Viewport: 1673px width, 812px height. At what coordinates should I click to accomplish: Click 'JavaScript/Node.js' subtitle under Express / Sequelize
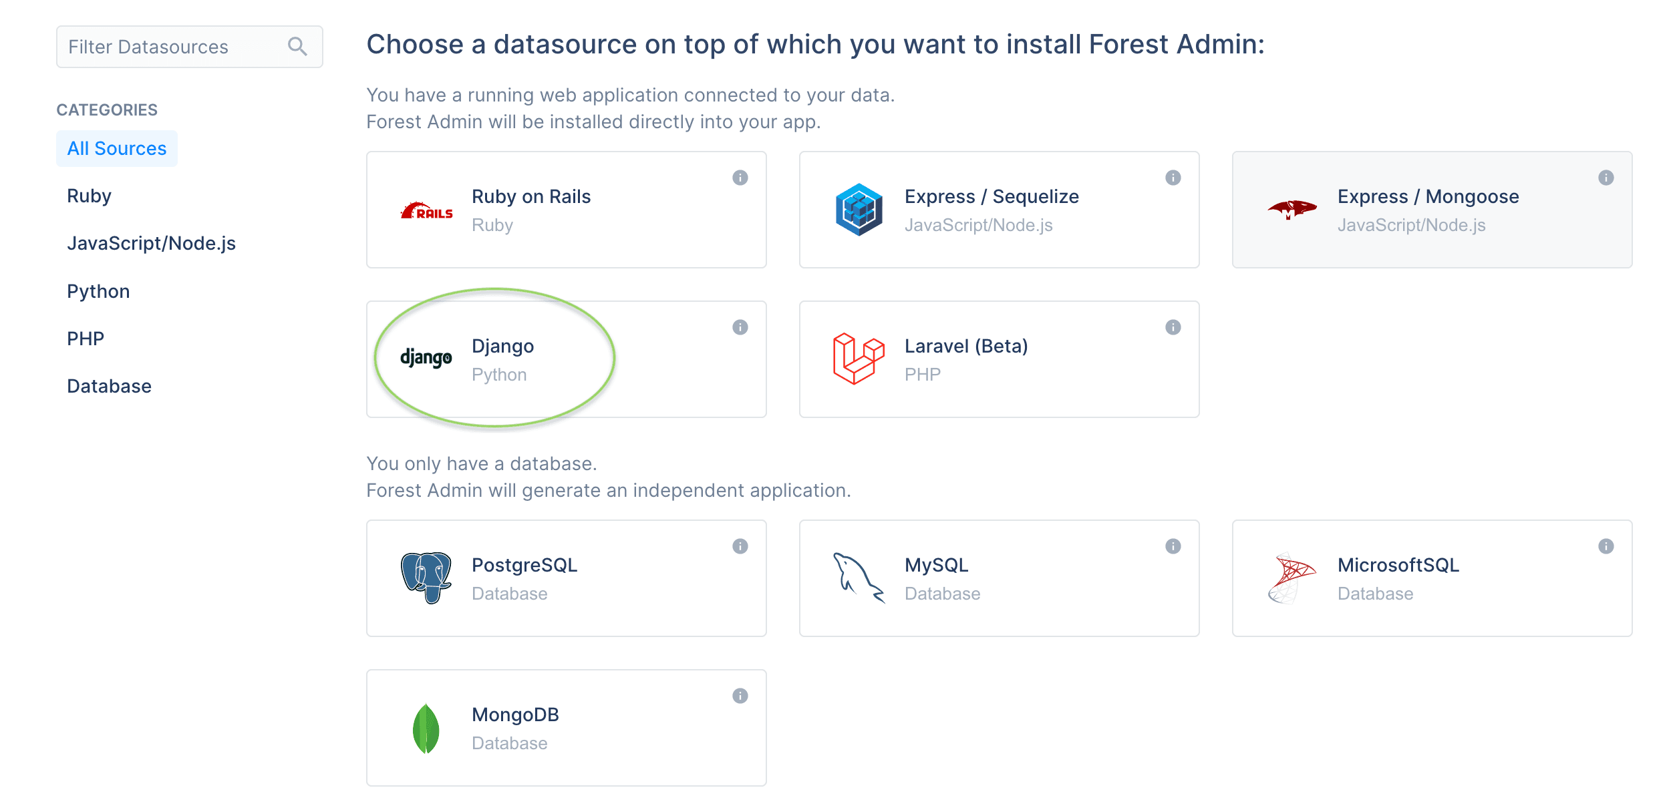(x=979, y=225)
